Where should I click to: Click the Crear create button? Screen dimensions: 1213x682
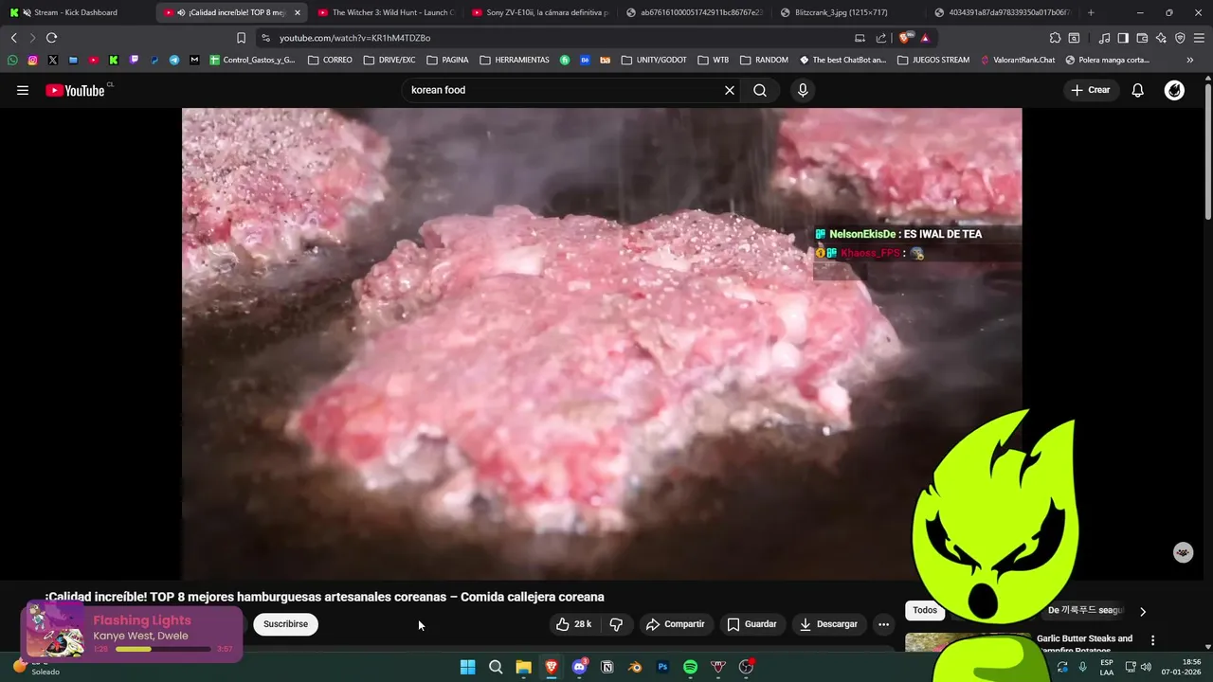(x=1091, y=90)
